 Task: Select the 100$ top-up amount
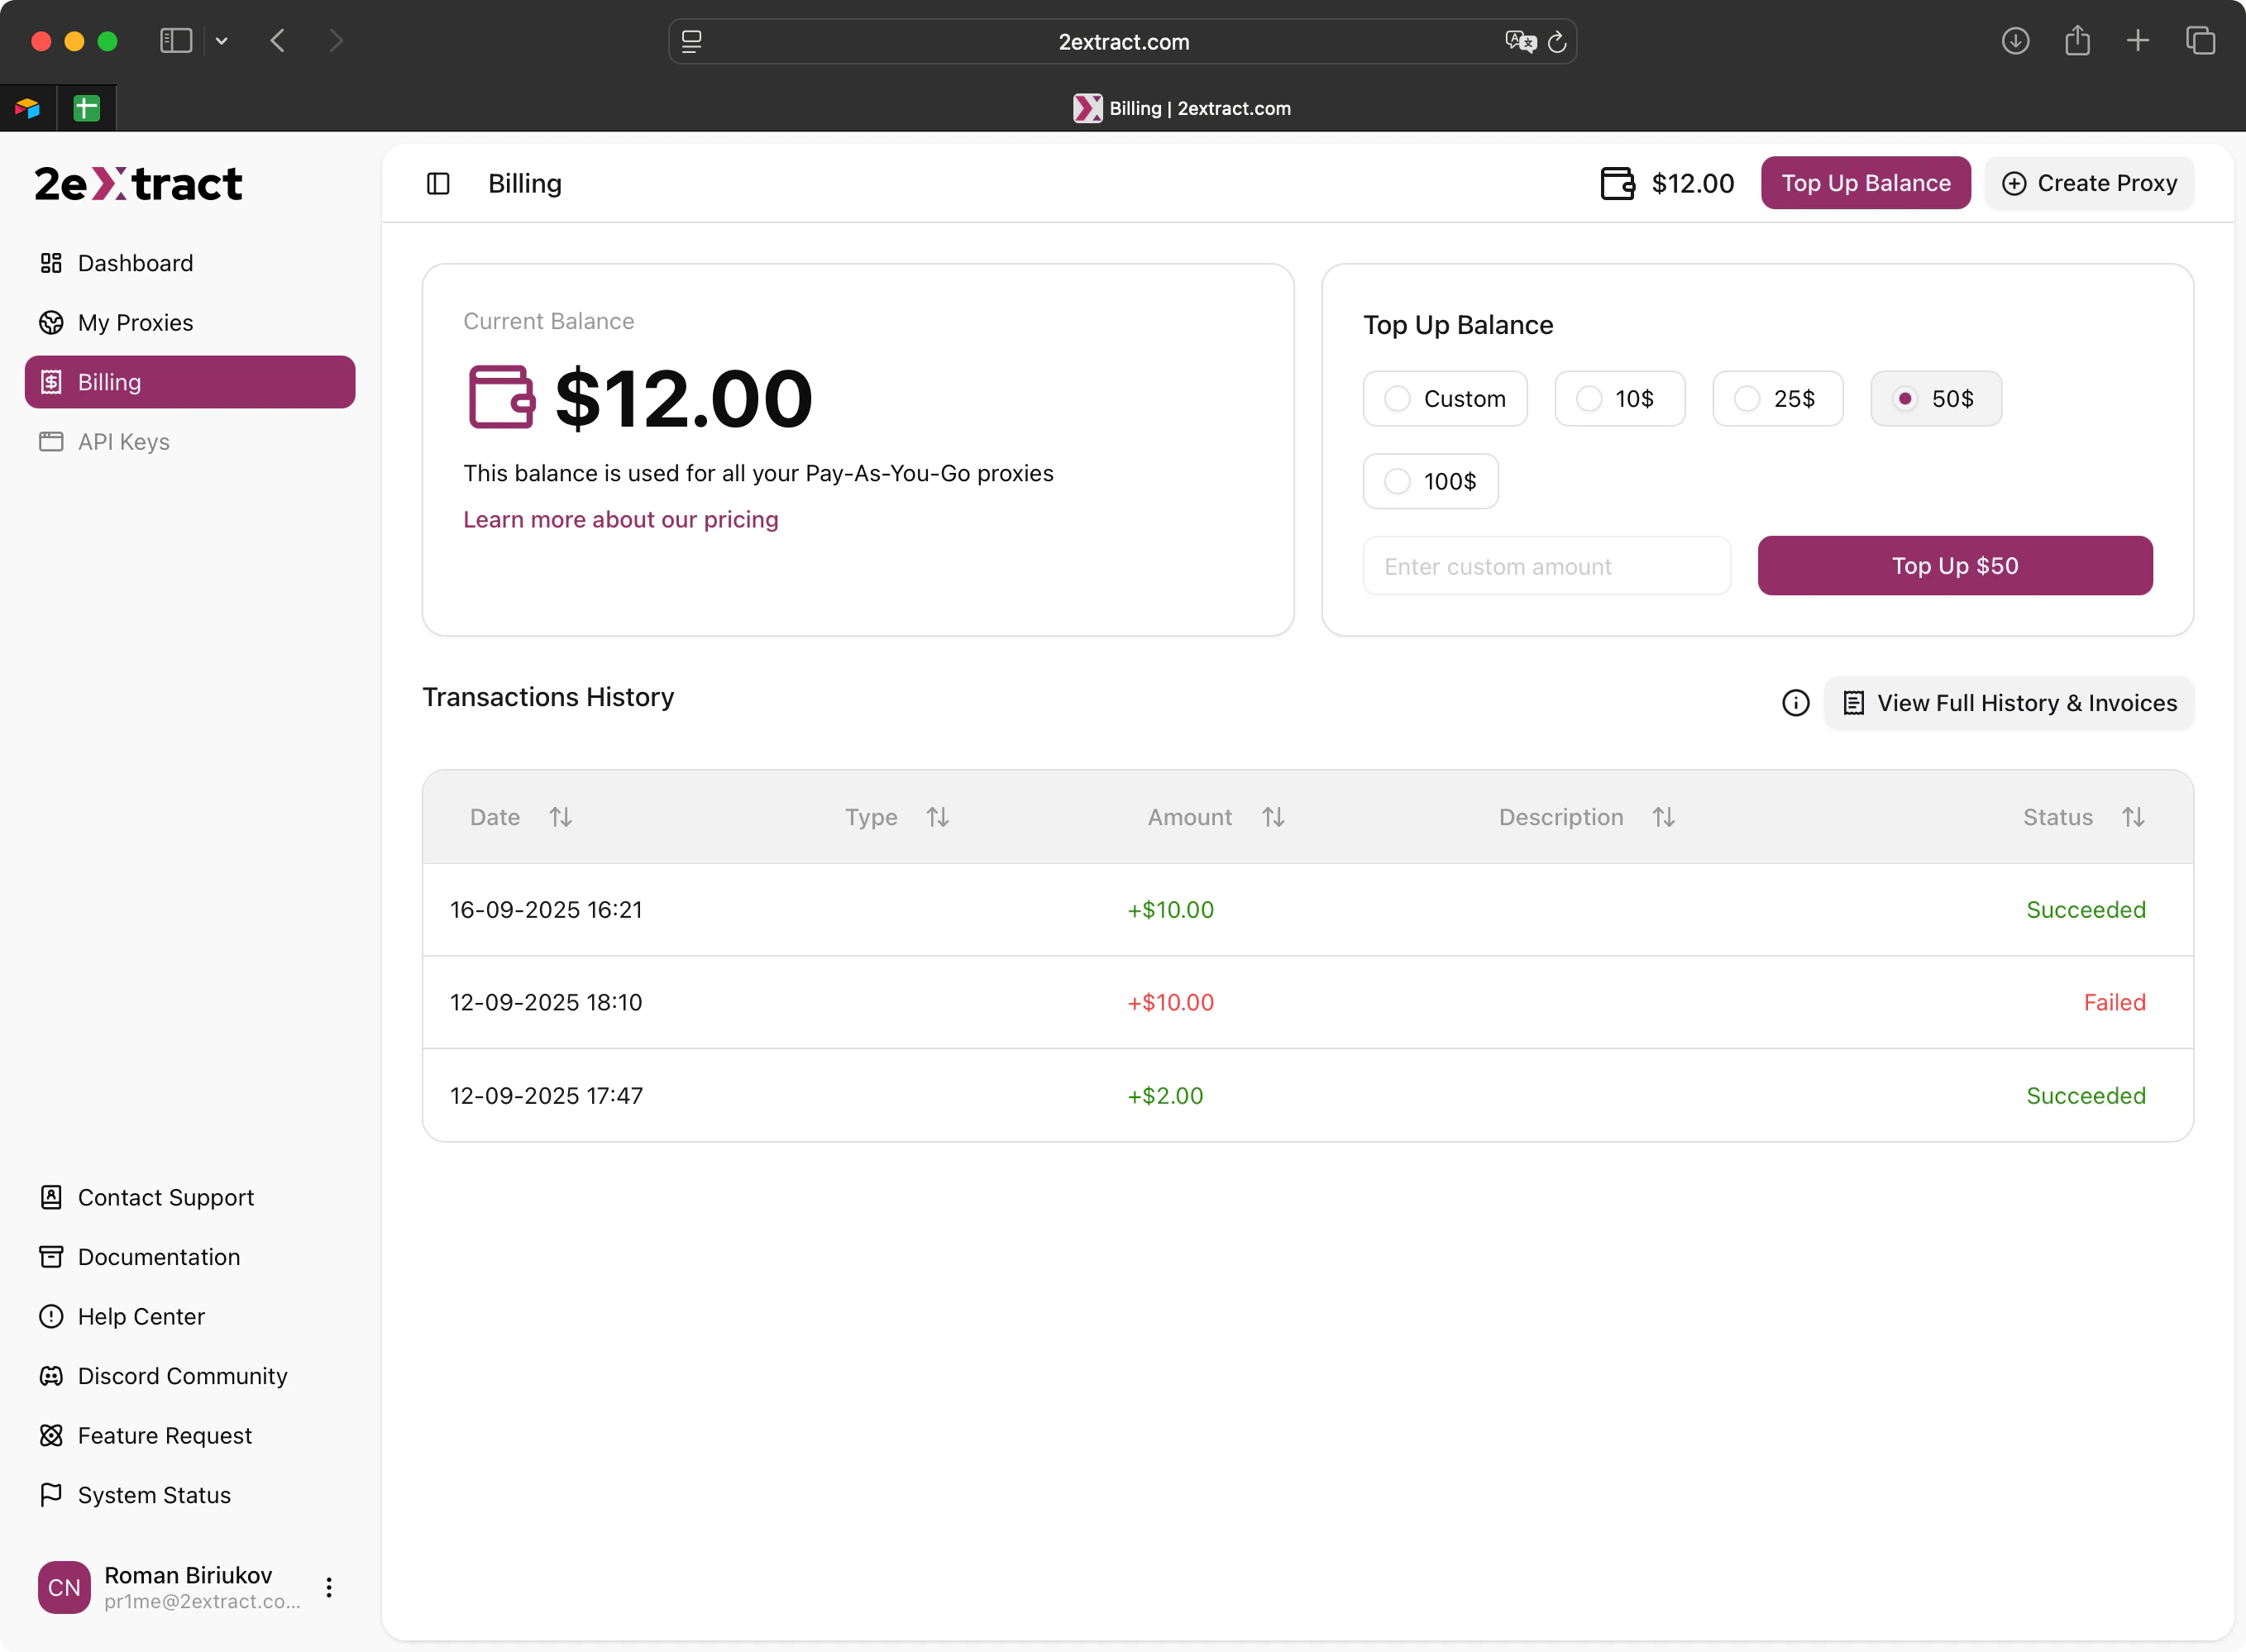click(x=1397, y=482)
